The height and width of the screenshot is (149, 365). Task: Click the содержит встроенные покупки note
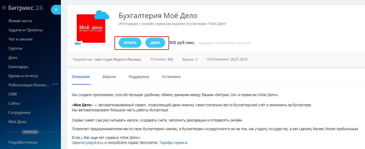click(224, 43)
